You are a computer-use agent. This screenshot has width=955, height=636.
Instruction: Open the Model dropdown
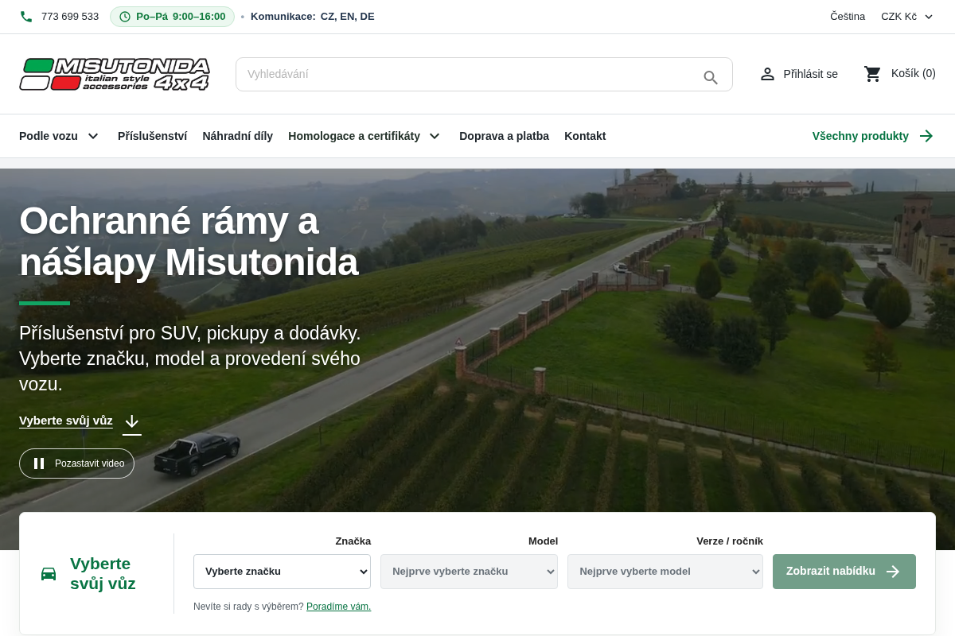pos(469,572)
